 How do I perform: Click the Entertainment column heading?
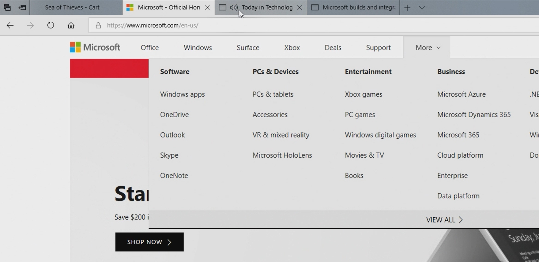[x=368, y=72]
